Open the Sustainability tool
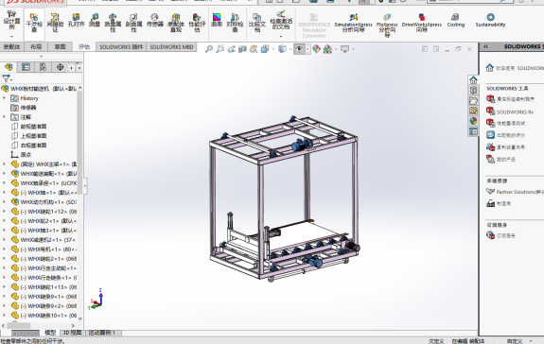The image size is (544, 344). 490,20
